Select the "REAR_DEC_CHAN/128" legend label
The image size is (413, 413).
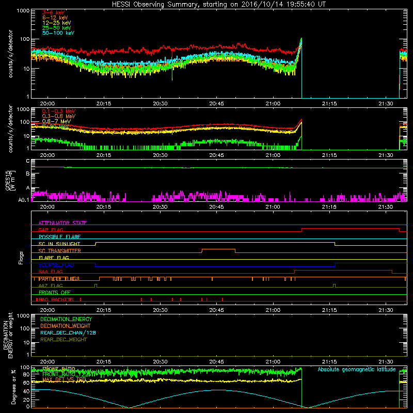tap(68, 332)
